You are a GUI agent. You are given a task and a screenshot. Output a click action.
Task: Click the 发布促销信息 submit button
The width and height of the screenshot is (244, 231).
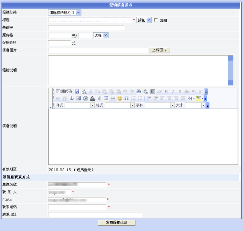(x=116, y=223)
